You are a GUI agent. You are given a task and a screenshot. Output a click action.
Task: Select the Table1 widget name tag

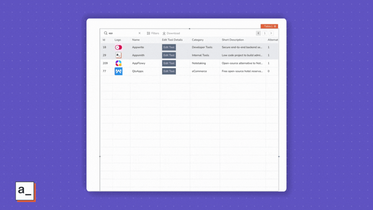269,26
